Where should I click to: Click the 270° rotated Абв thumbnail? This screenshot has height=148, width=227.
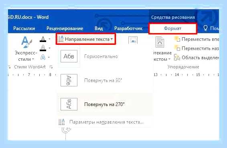[69, 104]
